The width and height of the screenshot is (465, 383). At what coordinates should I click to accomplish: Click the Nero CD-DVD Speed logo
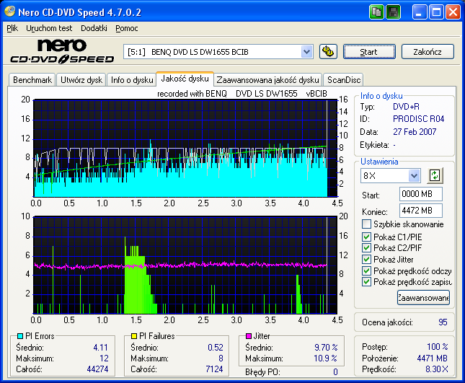click(62, 51)
